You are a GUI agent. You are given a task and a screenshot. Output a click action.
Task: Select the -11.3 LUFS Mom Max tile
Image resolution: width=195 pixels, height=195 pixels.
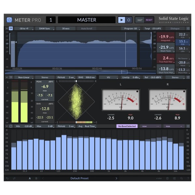(x=183, y=71)
